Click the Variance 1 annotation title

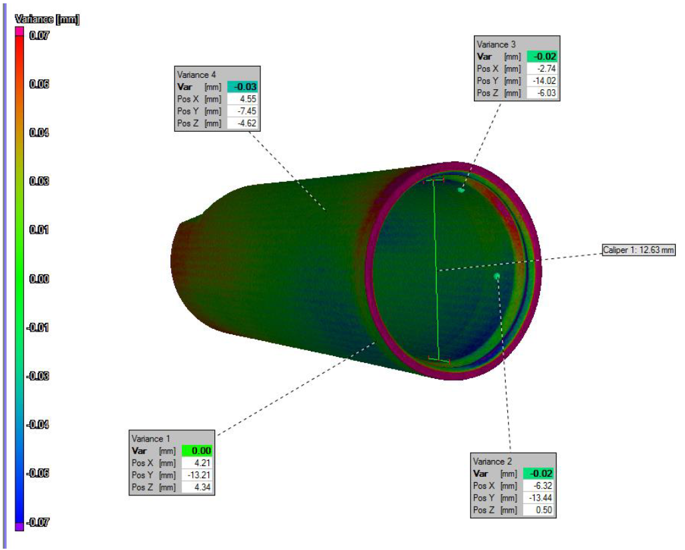(150, 439)
